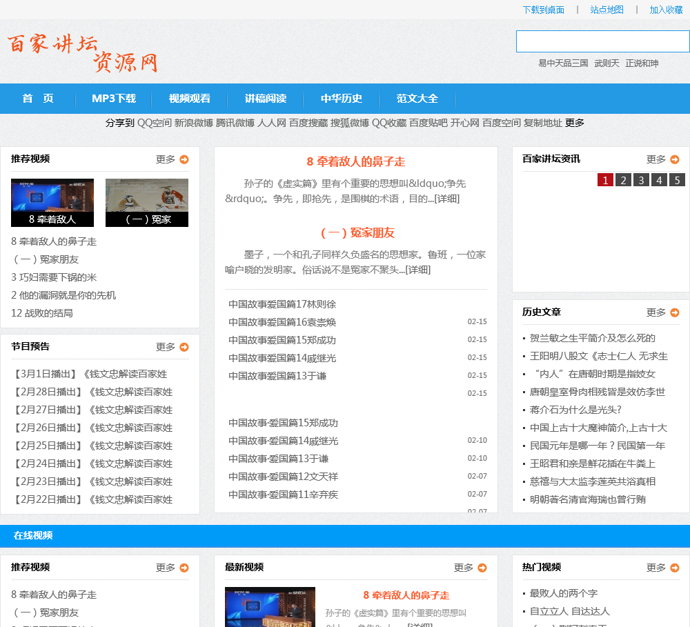Image resolution: width=690 pixels, height=627 pixels.
Task: Click the 站点地图 link at top
Action: coord(607,10)
